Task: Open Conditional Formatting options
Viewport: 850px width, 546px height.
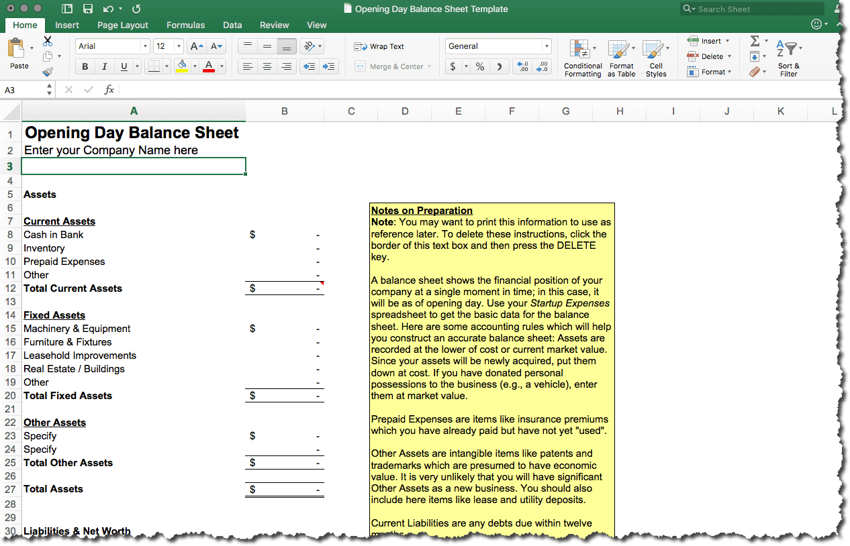Action: pyautogui.click(x=582, y=58)
